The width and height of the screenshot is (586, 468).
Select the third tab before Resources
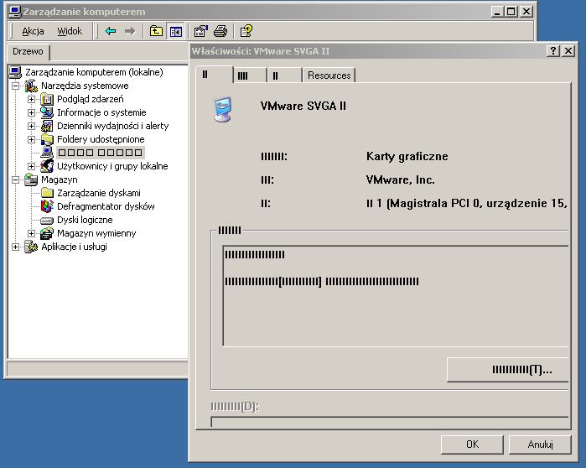click(x=285, y=75)
